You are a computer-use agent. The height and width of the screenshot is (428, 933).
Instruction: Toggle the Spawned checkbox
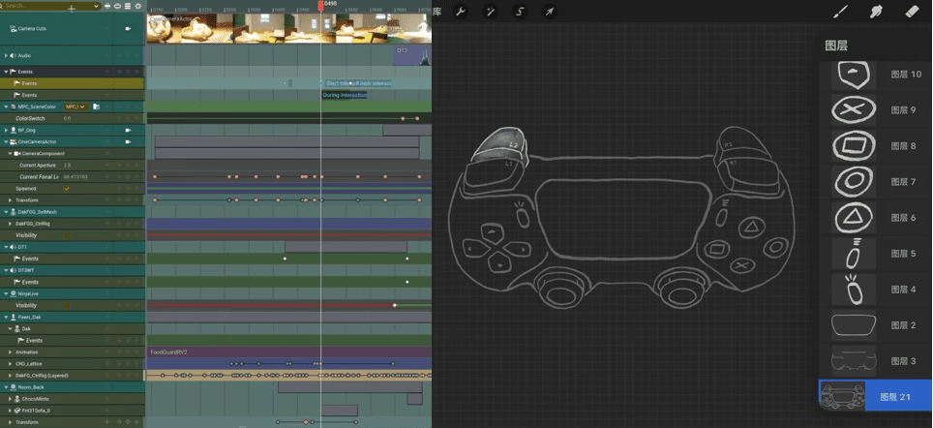coord(67,188)
